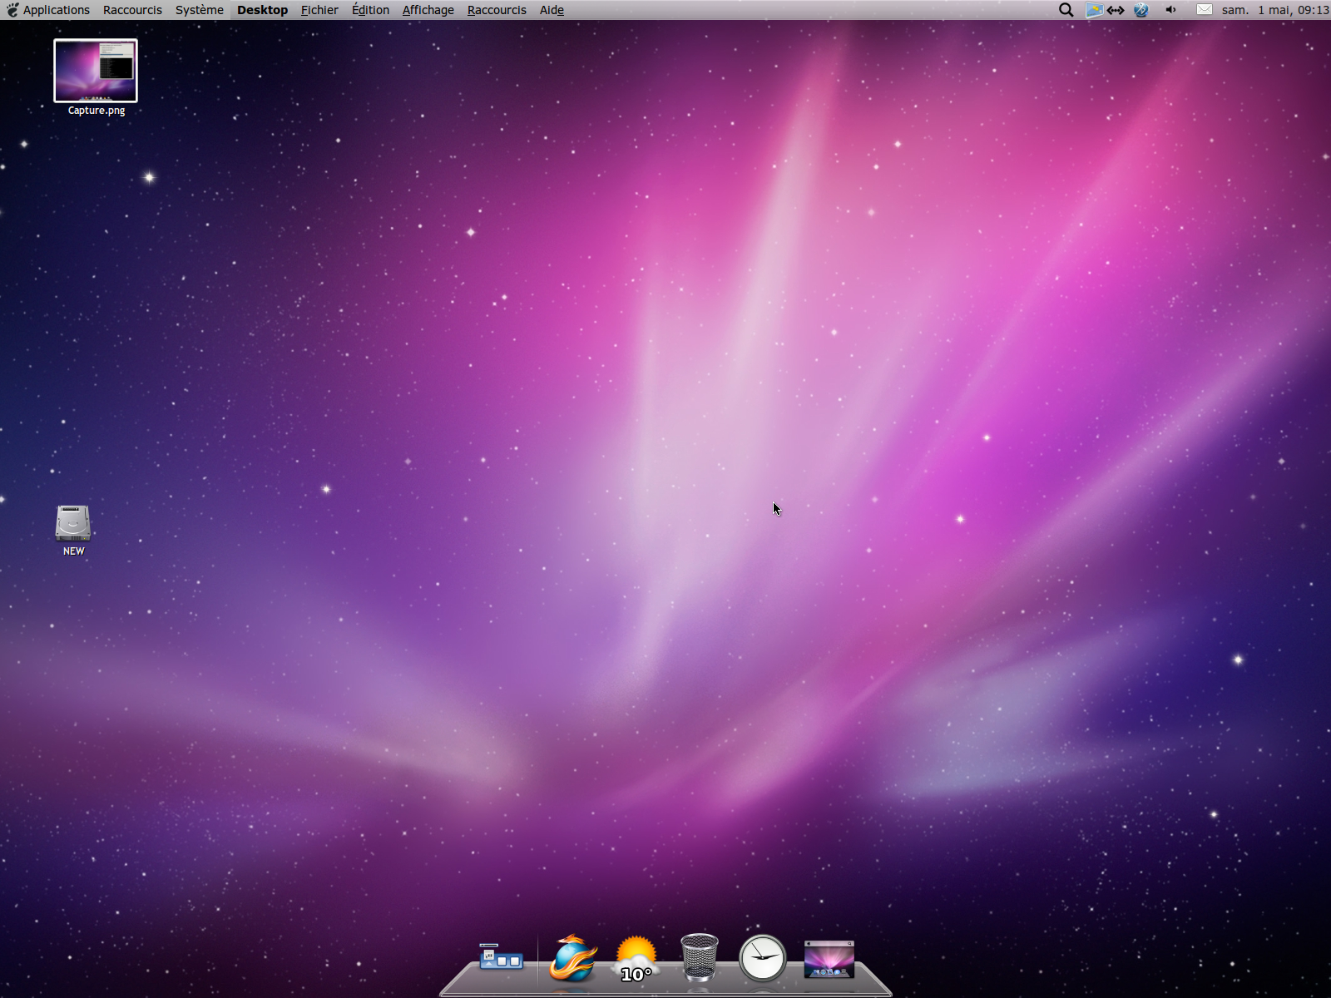Click the desktop preview icon in dock
This screenshot has width=1331, height=998.
tap(829, 960)
